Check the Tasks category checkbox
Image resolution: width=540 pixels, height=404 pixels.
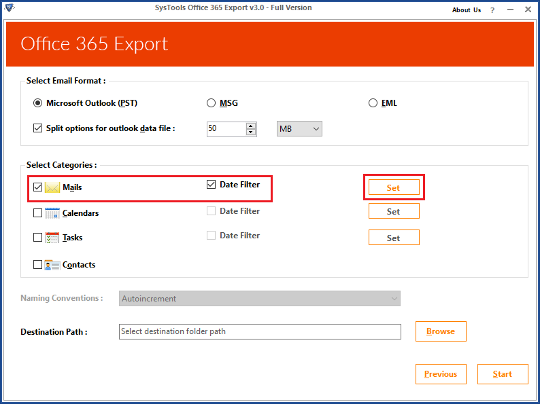38,238
